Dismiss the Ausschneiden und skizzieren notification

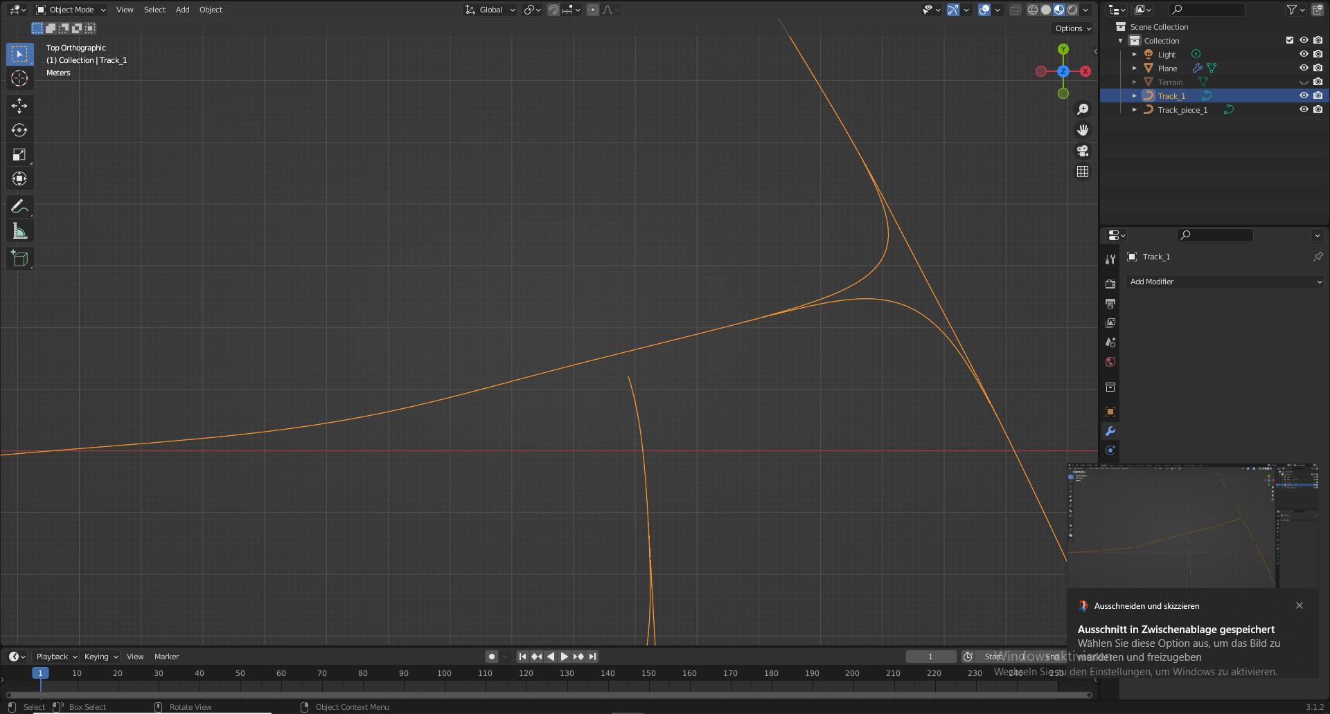click(1299, 605)
